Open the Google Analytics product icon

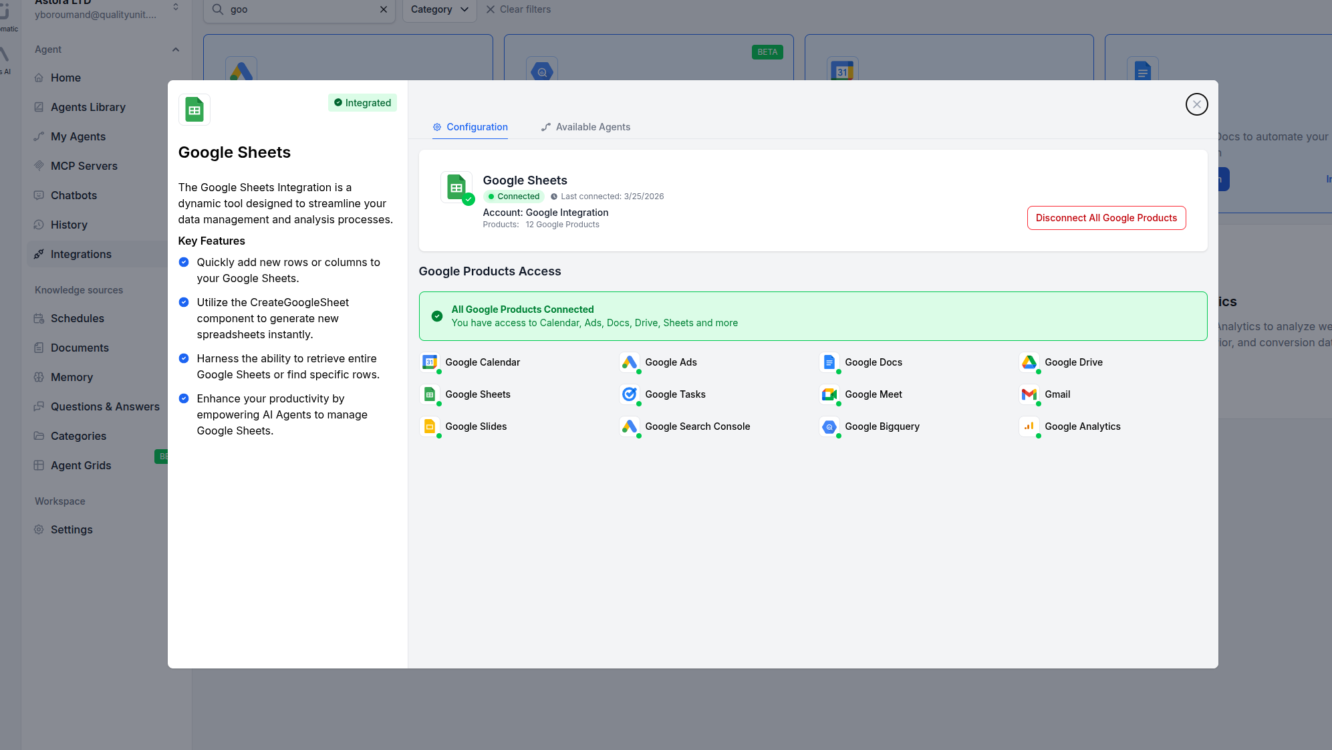(1029, 426)
